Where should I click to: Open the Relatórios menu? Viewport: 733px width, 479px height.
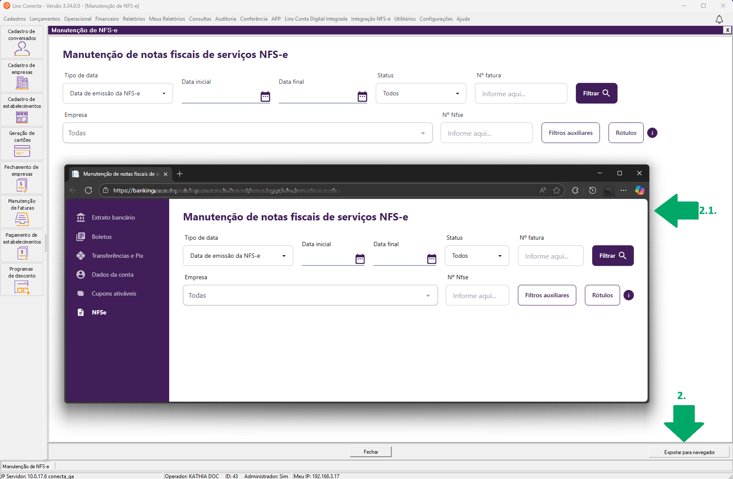click(x=134, y=19)
